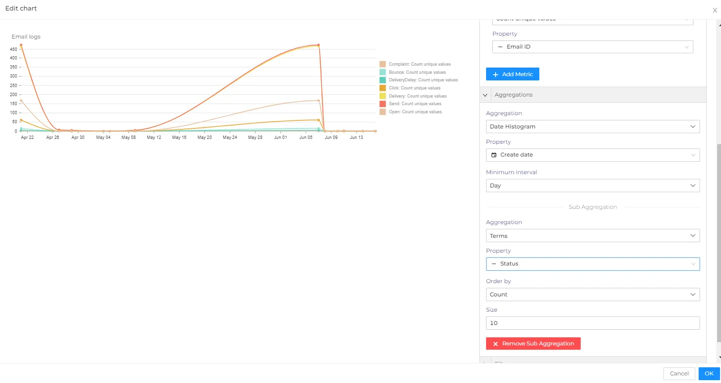
Task: Click the Cancel button
Action: [679, 373]
